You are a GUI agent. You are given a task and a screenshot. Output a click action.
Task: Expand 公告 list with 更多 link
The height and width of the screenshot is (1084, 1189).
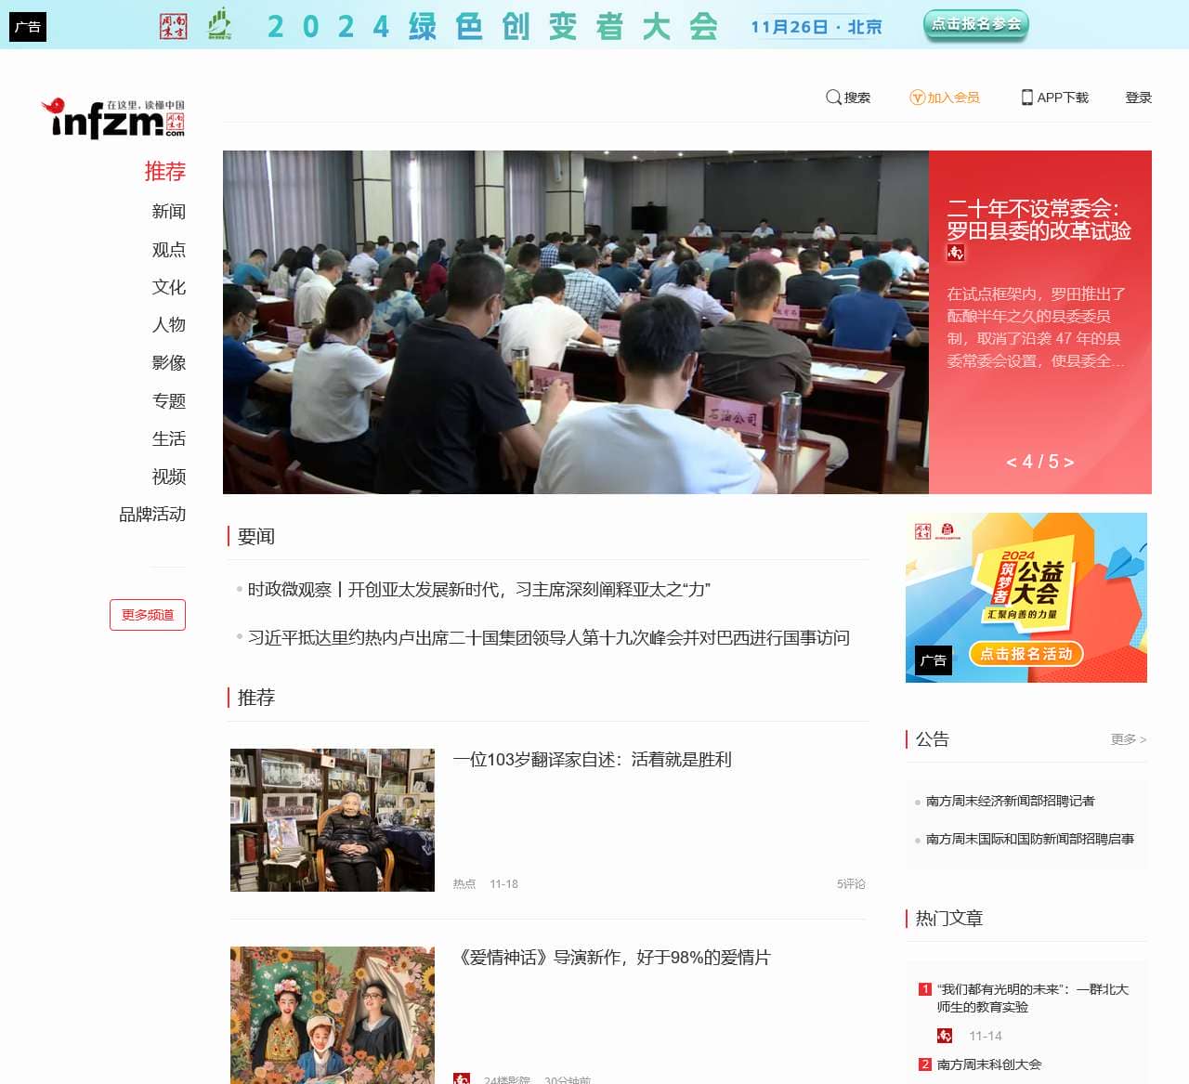click(x=1127, y=739)
